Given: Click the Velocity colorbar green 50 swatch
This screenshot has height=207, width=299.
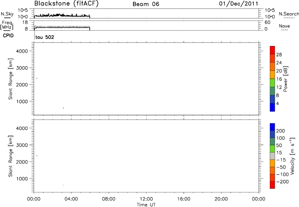Looking at the screenshot, I should click(x=272, y=149).
